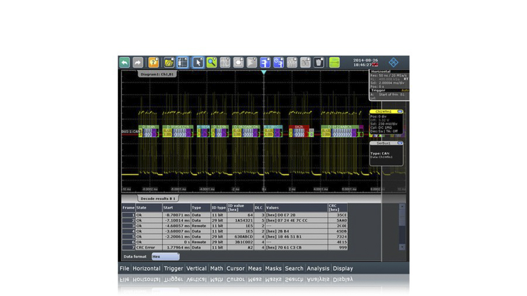Click the CRC value 999 cell
This screenshot has height=296, width=527.
click(338, 247)
